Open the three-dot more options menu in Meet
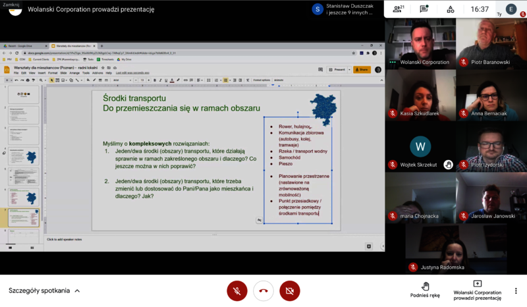 coord(516,291)
